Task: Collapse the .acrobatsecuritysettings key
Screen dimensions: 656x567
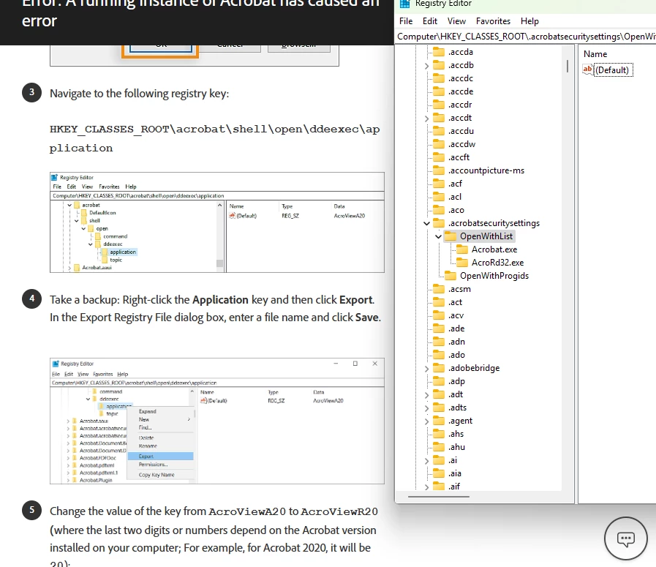Action: click(x=427, y=223)
